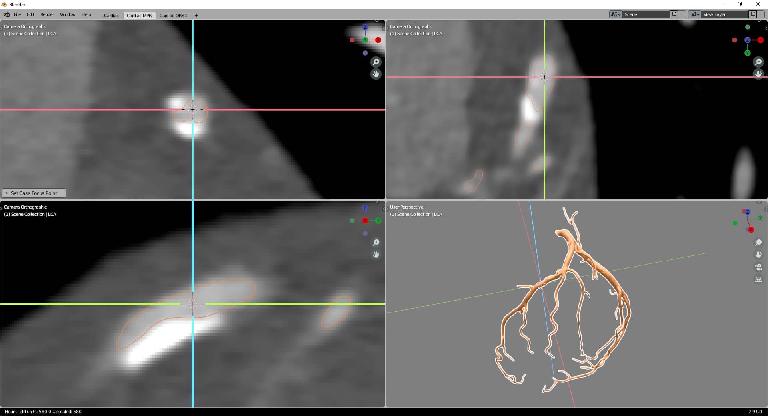Create a new scene with duplicate icon
This screenshot has width=768, height=416.
674,14
